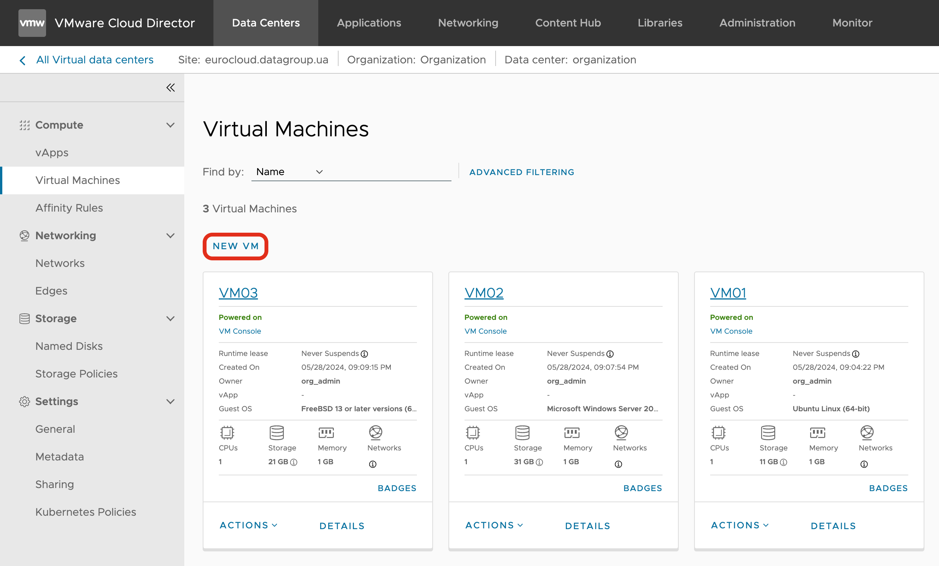Open the VM03 name link
Image resolution: width=939 pixels, height=566 pixels.
(238, 293)
